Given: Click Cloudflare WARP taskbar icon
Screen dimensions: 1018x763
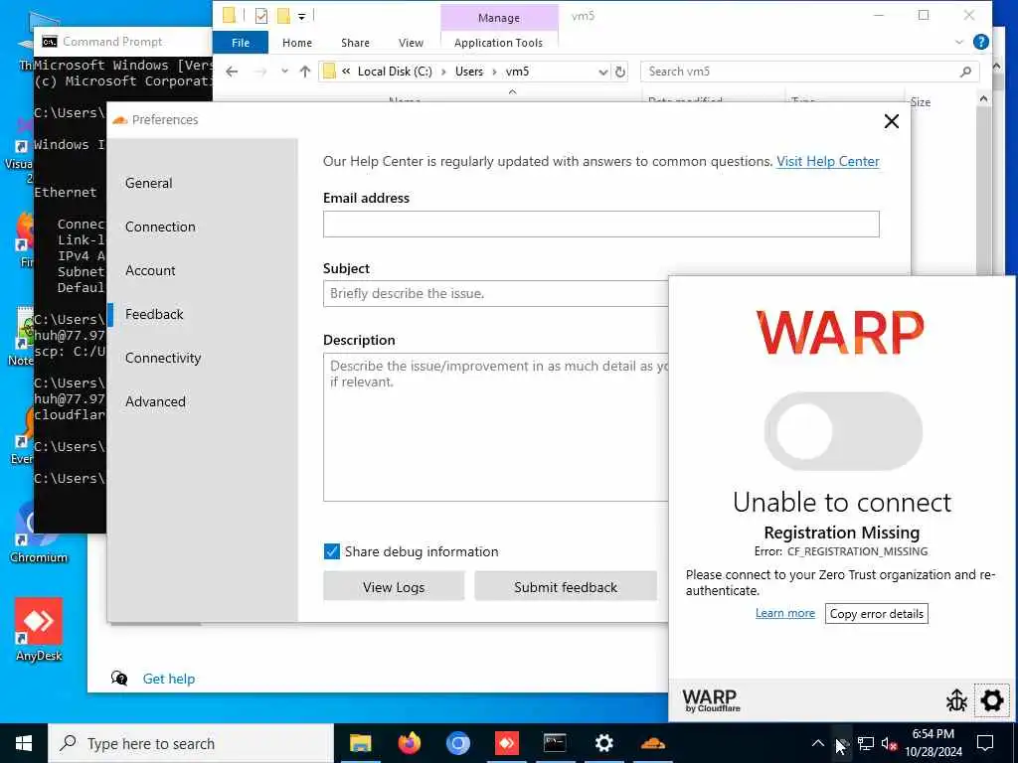Looking at the screenshot, I should (x=652, y=743).
